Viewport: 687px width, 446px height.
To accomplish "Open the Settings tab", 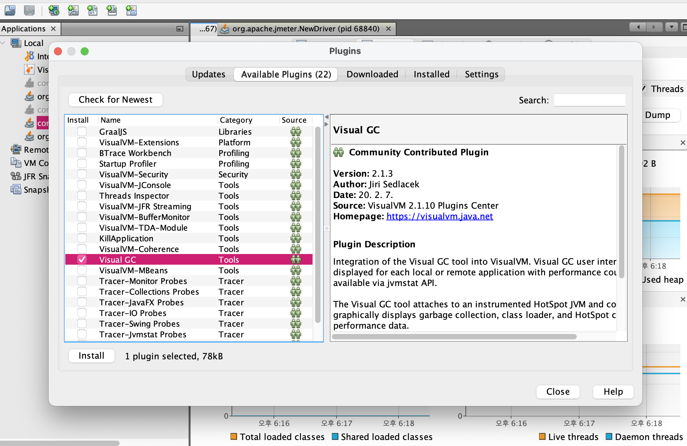I will pos(481,74).
